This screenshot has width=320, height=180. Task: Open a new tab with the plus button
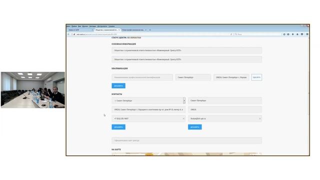(150, 30)
